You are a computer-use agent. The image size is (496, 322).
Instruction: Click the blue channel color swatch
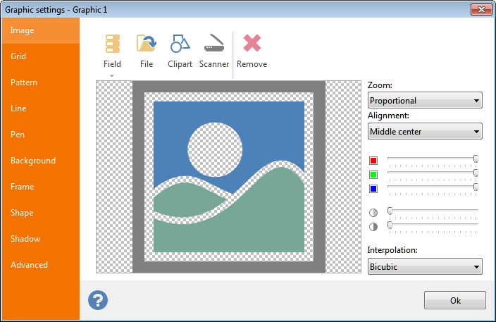click(x=373, y=188)
